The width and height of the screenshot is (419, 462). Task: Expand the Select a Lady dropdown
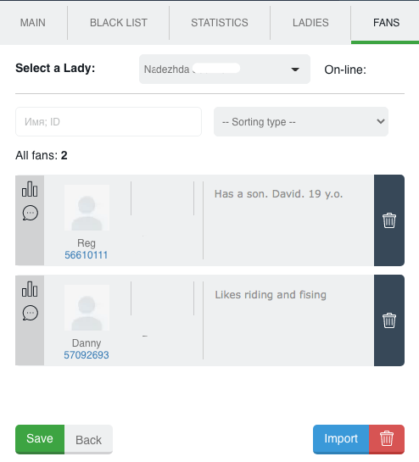(225, 70)
